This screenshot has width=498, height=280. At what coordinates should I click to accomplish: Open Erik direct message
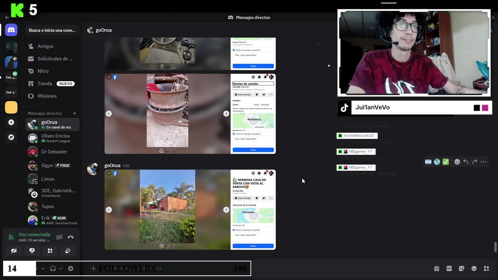[x=52, y=220]
